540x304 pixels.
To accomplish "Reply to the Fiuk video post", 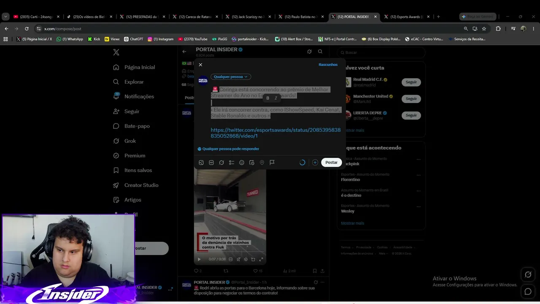I will (x=197, y=271).
